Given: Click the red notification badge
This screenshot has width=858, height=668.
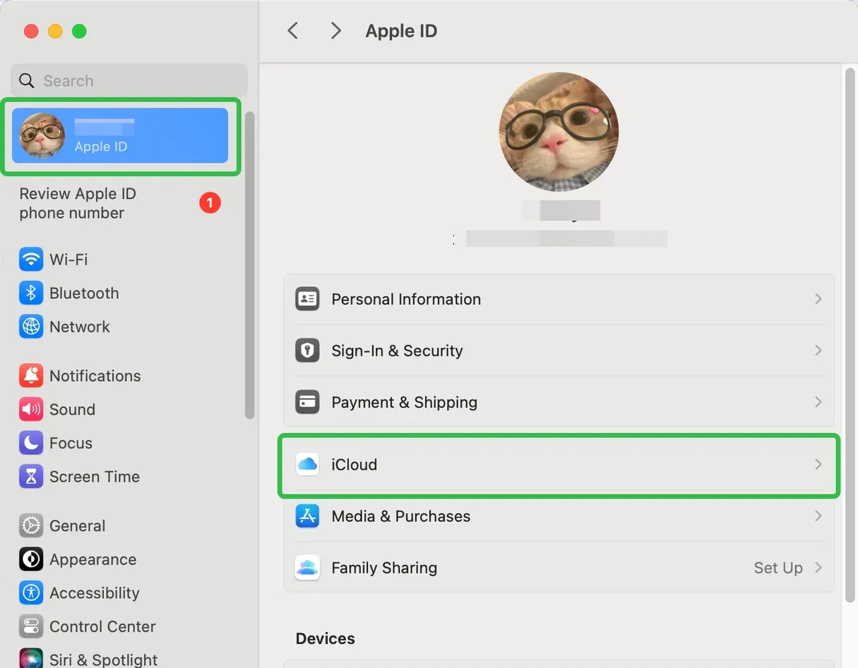Looking at the screenshot, I should [x=210, y=202].
